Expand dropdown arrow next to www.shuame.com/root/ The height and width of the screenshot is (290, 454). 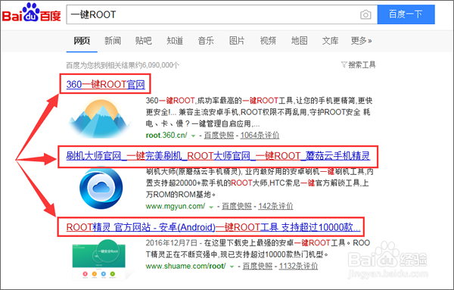click(232, 267)
